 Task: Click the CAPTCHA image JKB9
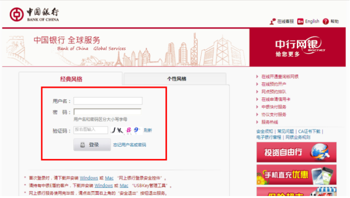click(x=126, y=130)
